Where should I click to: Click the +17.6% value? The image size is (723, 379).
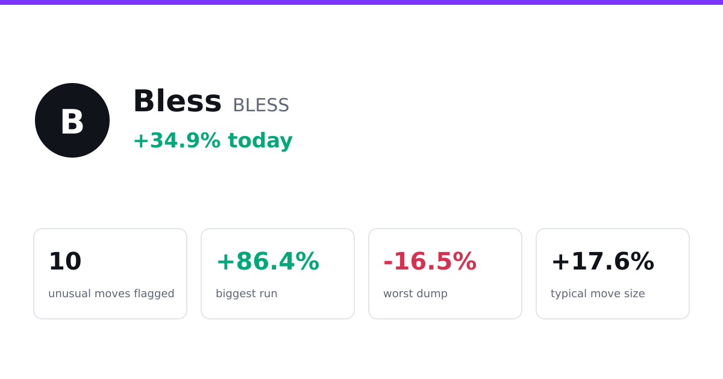(602, 262)
